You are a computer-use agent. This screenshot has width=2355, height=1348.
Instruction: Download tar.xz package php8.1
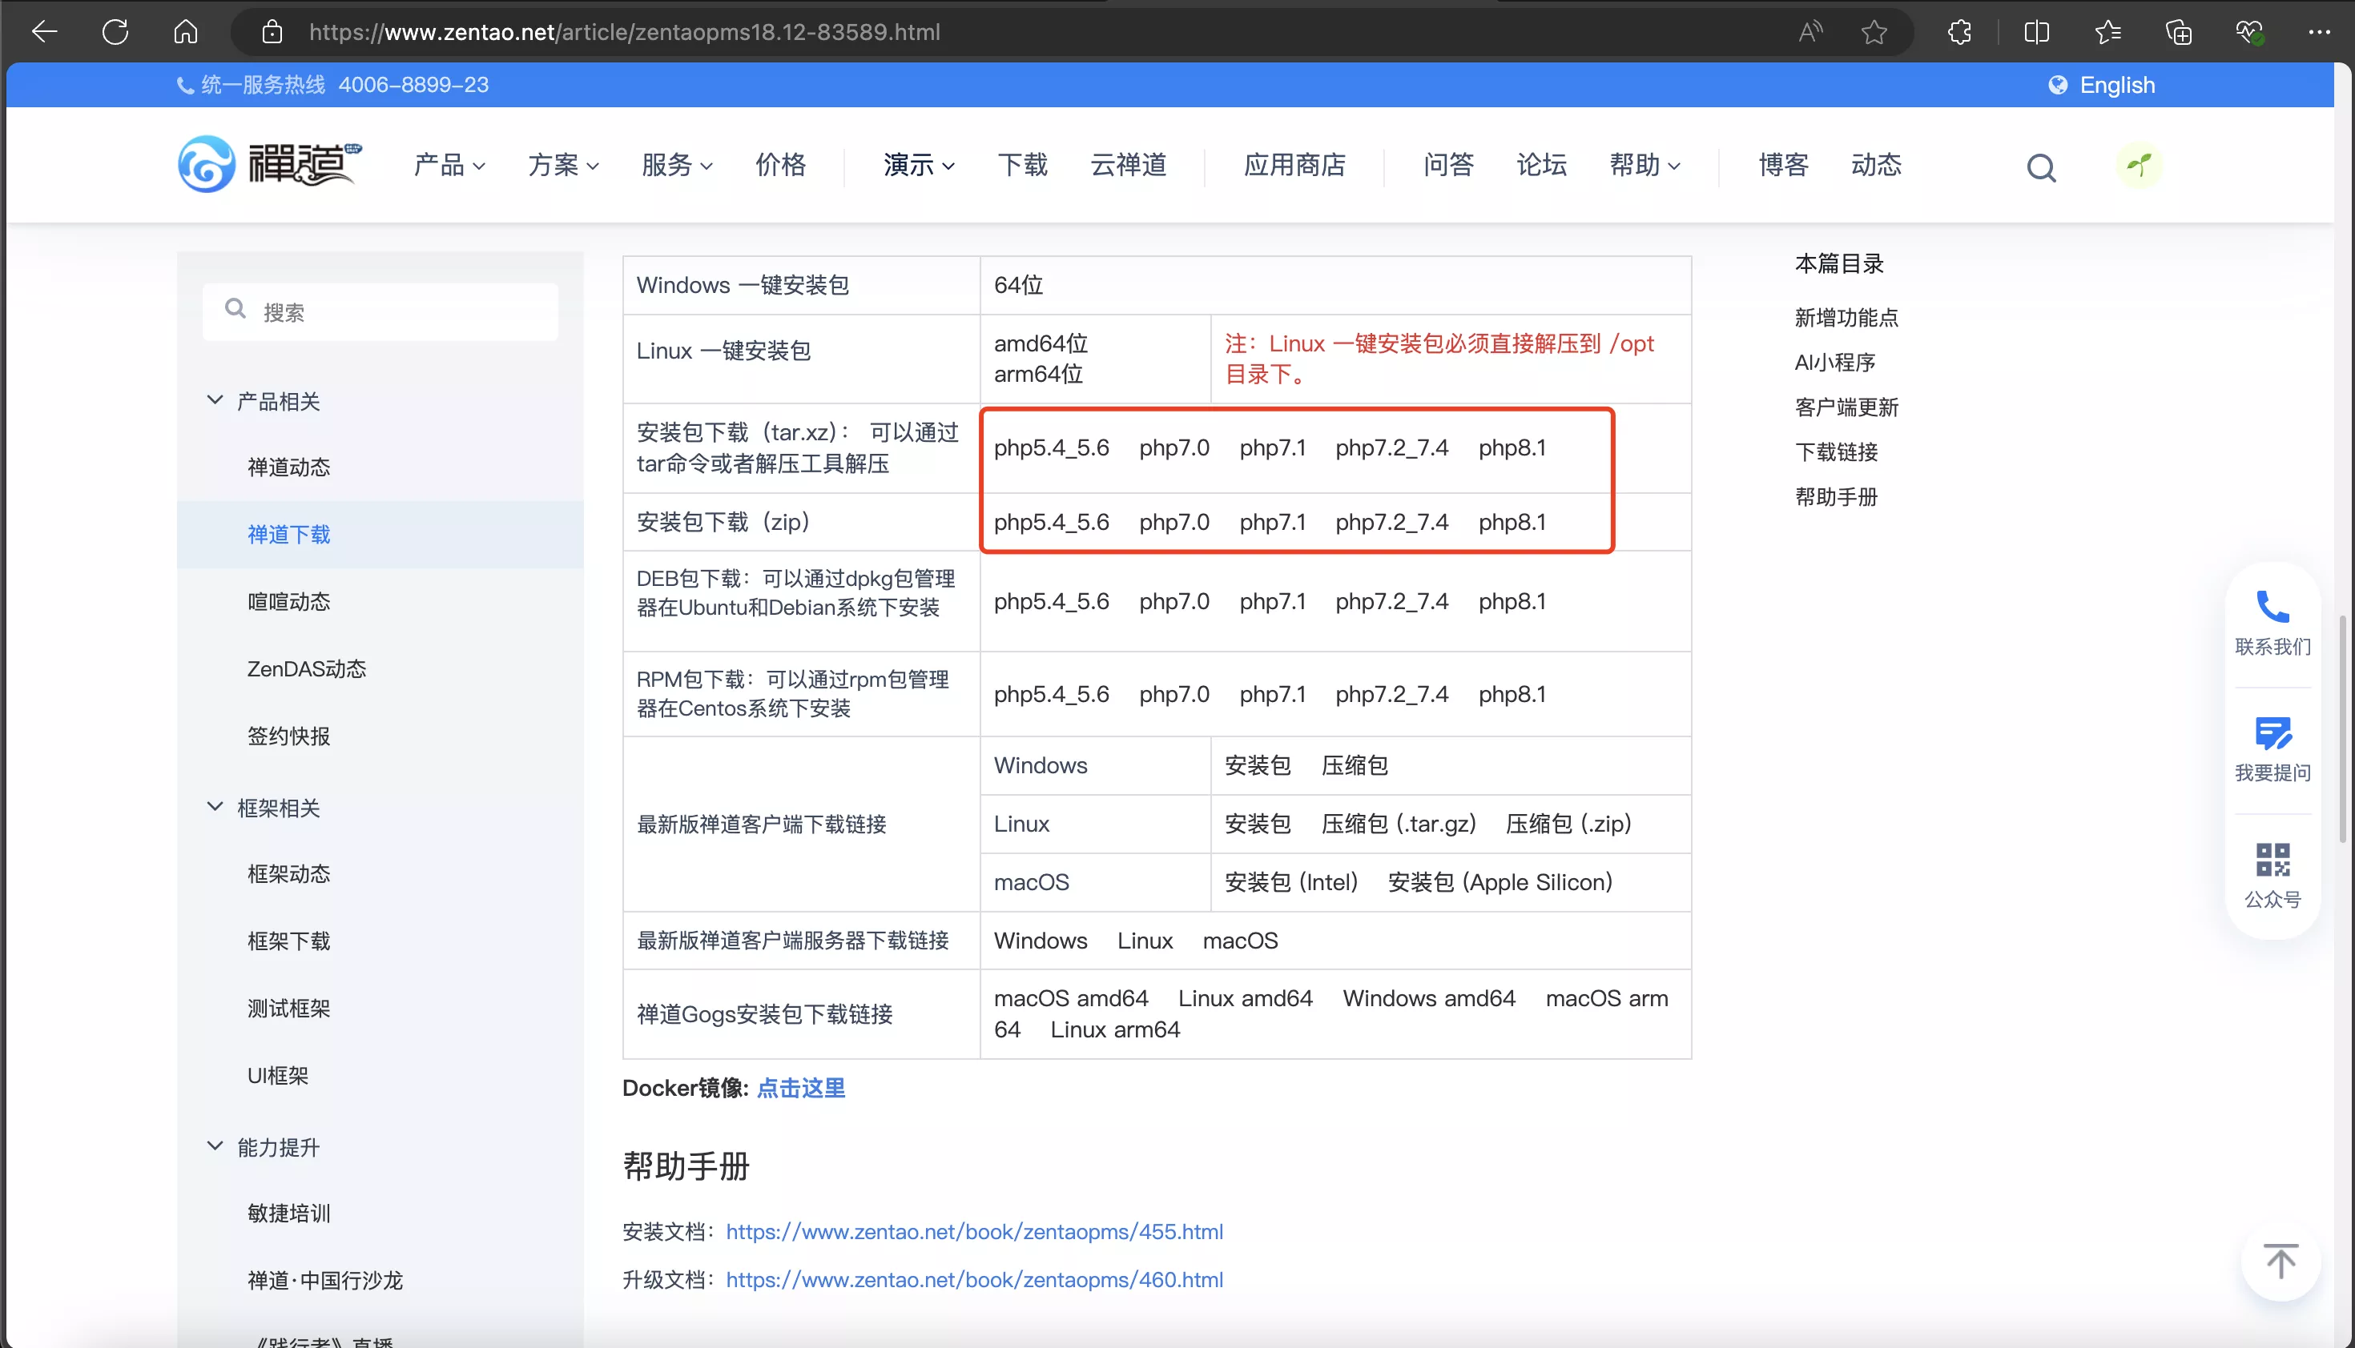(x=1512, y=448)
